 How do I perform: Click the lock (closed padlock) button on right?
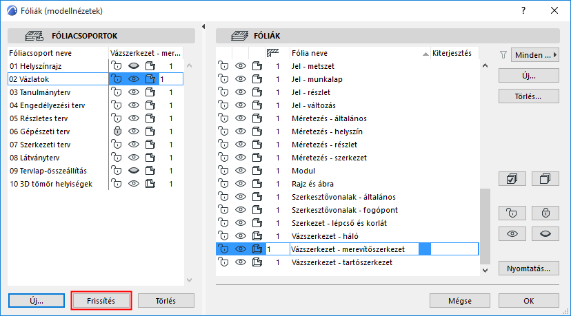[x=545, y=213]
